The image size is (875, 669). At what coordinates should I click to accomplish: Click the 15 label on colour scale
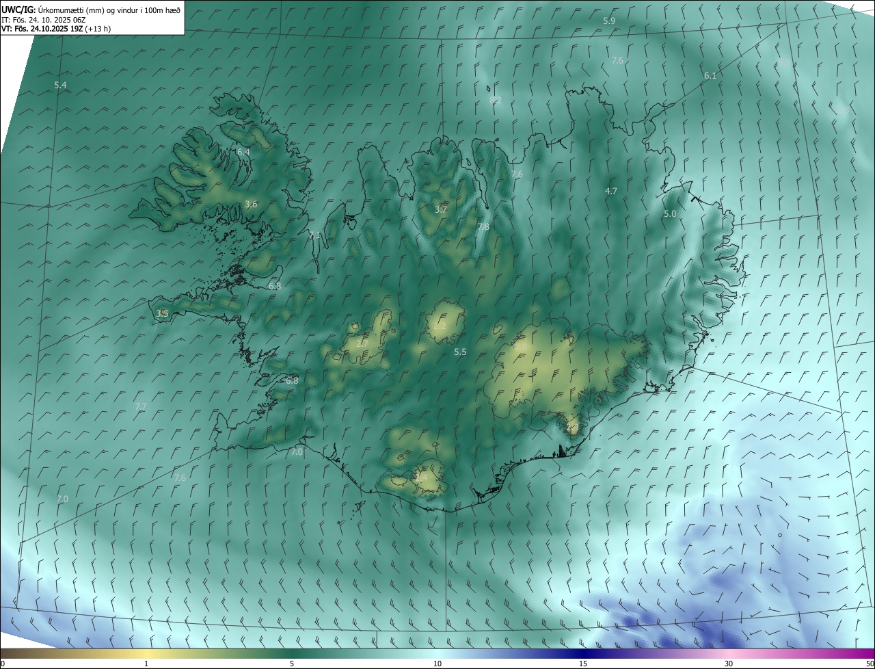pyautogui.click(x=583, y=664)
